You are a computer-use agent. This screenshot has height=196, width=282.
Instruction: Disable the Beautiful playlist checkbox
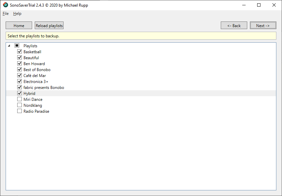pos(20,58)
